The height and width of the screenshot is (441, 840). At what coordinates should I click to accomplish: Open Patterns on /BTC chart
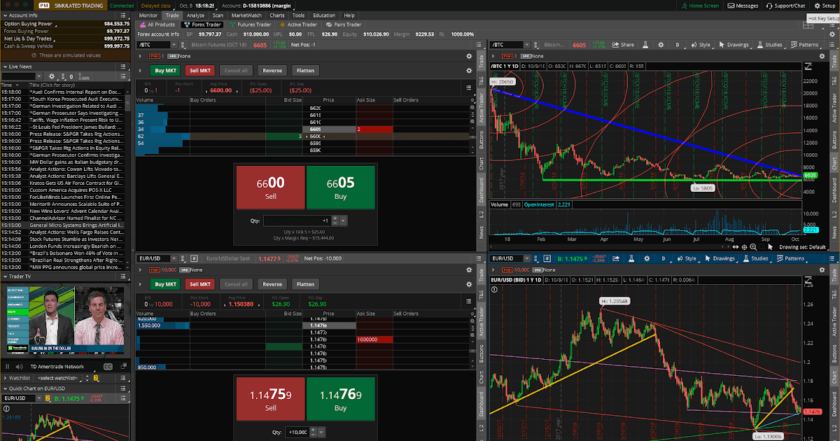(804, 45)
